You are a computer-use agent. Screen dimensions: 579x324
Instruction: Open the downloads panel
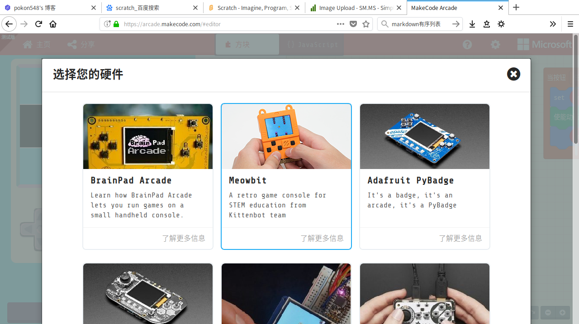click(x=472, y=24)
